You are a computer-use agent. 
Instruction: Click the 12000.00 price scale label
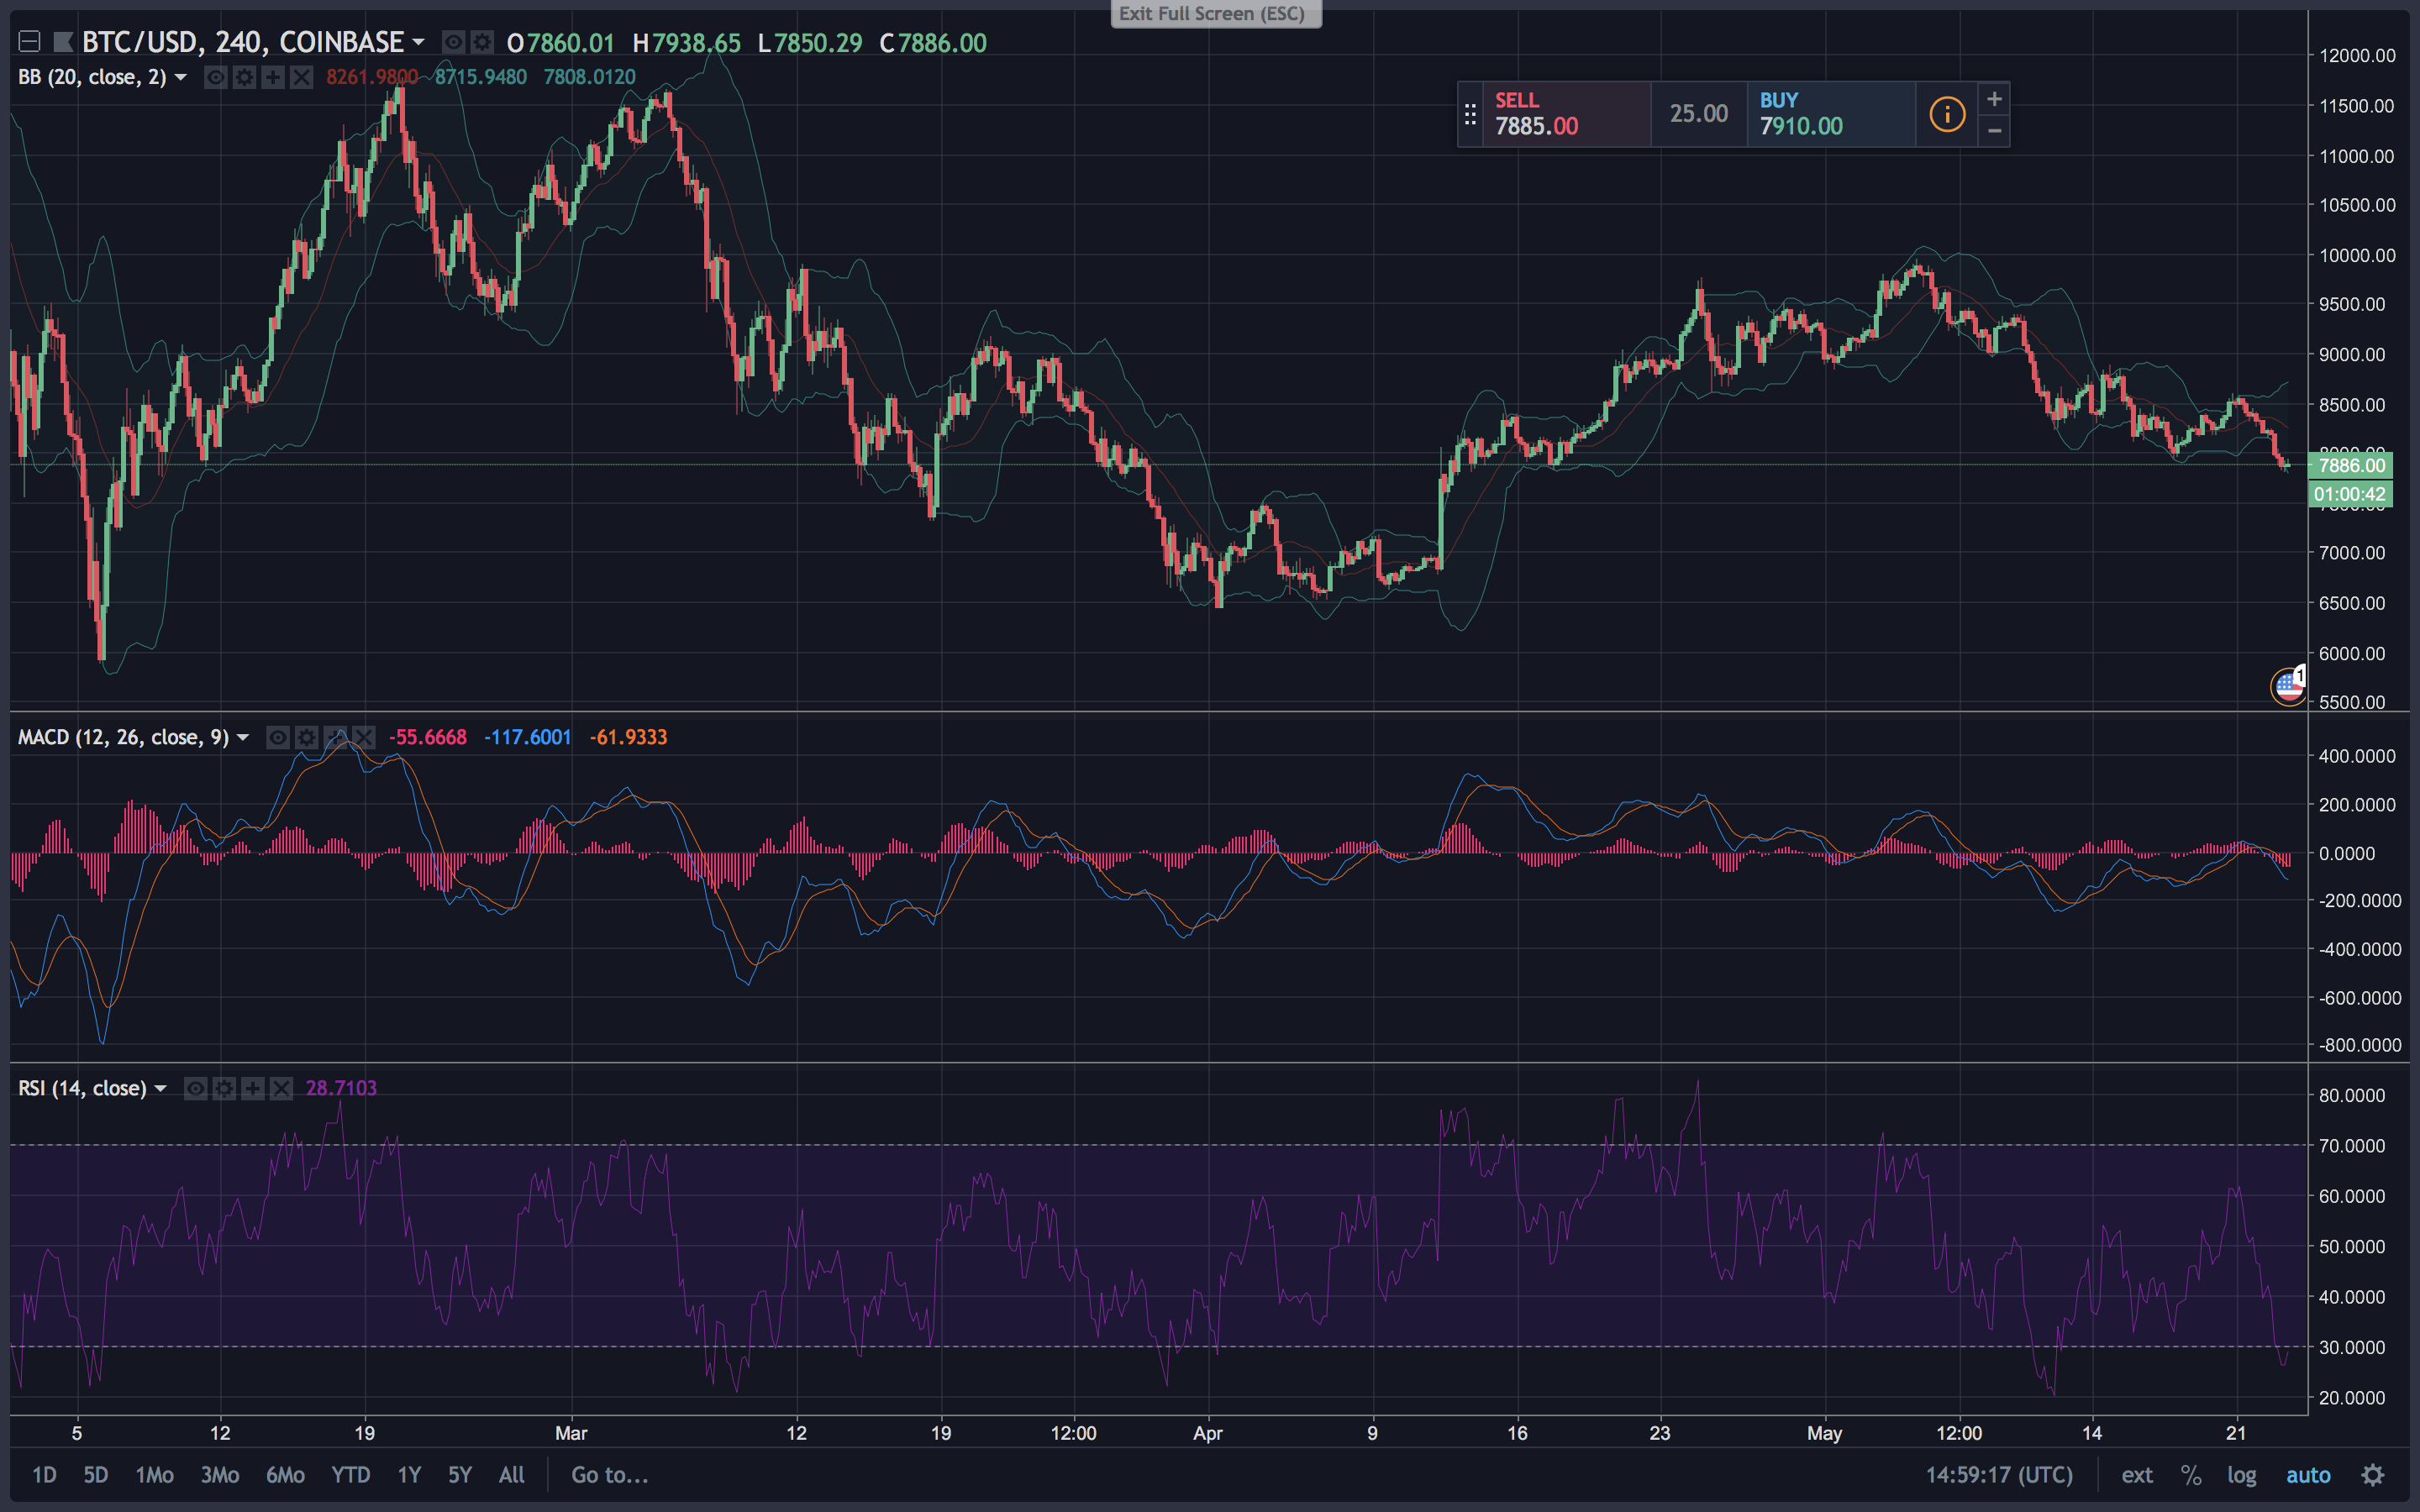point(2357,55)
